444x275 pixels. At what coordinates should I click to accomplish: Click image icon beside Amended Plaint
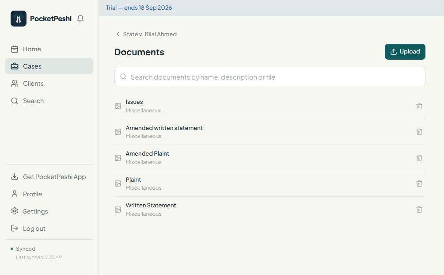[x=118, y=158]
